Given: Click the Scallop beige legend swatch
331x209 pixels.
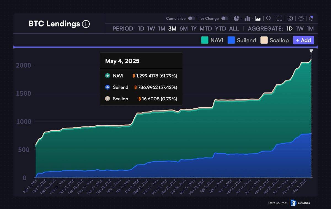Looking at the screenshot, I should [x=264, y=40].
